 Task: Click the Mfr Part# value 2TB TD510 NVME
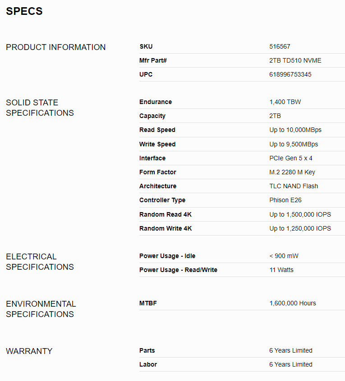point(295,60)
